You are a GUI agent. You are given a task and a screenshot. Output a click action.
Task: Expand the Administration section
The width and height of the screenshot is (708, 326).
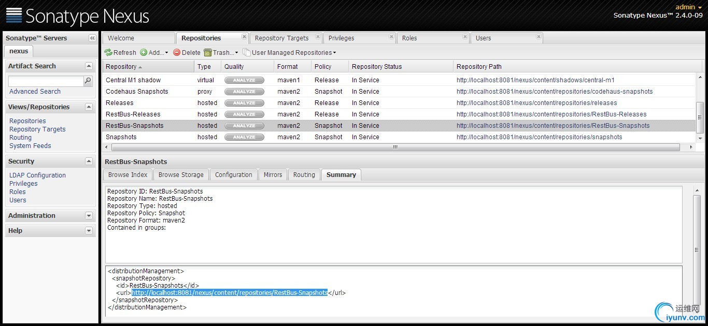[x=89, y=216]
